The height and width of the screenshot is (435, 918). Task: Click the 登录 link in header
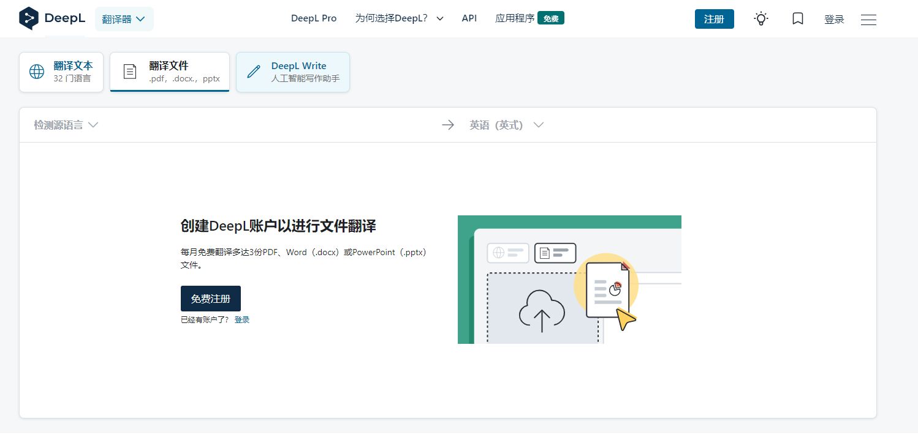(835, 20)
